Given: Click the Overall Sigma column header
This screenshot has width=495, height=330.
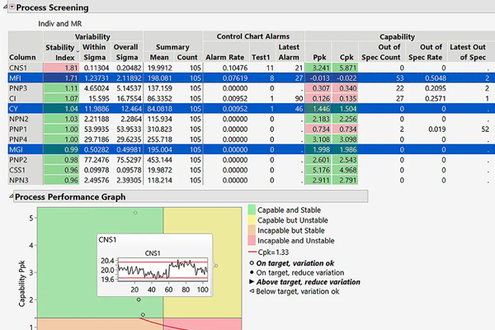Looking at the screenshot, I should tap(125, 52).
